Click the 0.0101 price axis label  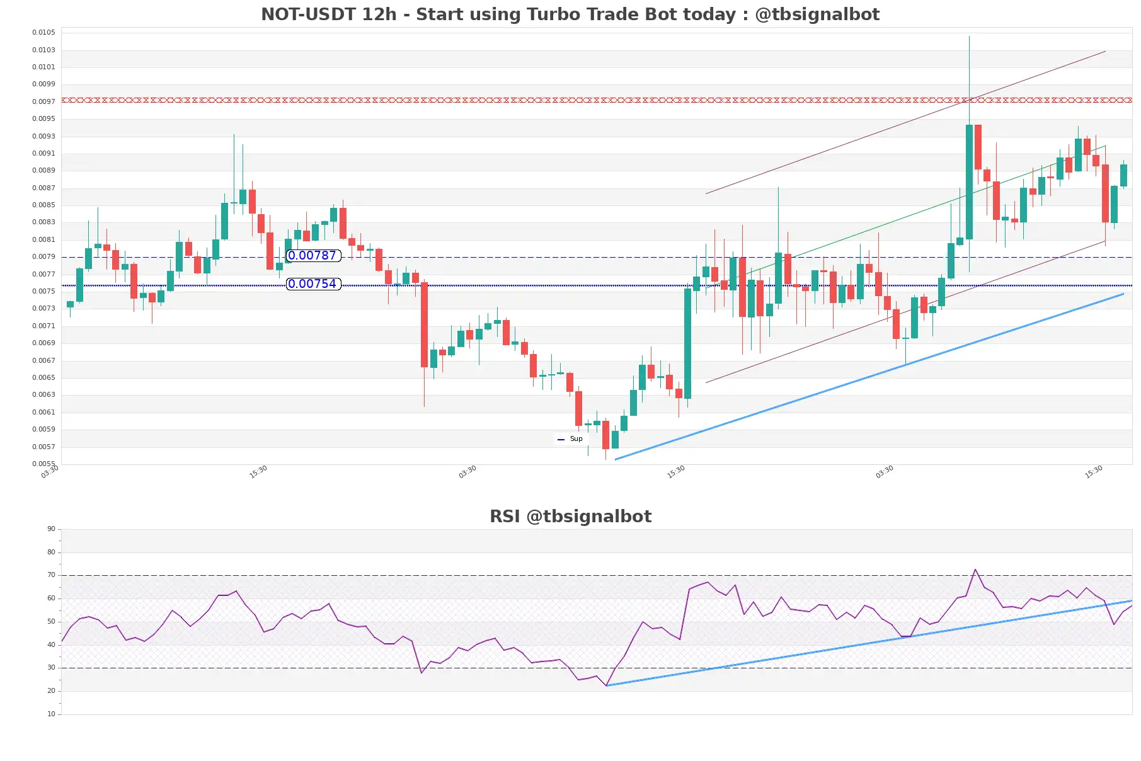tap(43, 67)
